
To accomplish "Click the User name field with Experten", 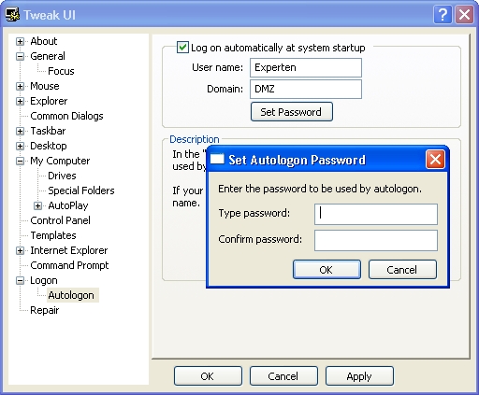I will 306,67.
